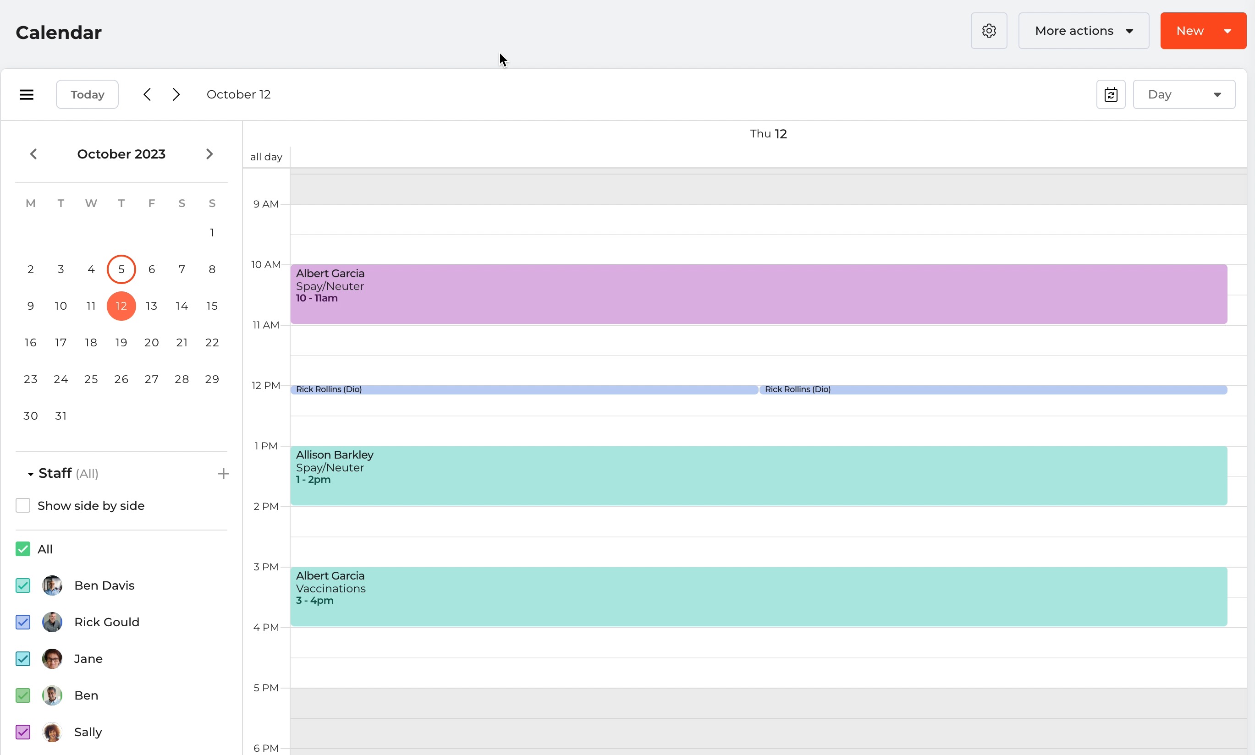Image resolution: width=1255 pixels, height=755 pixels.
Task: Select October 20 in mini calendar
Action: pyautogui.click(x=151, y=342)
